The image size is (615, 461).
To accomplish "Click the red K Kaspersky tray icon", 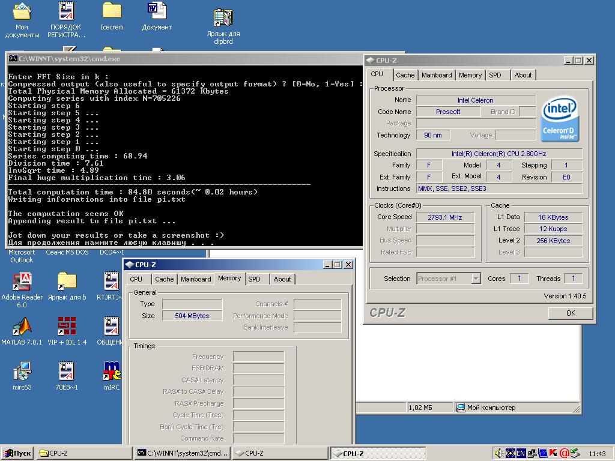I will pyautogui.click(x=553, y=454).
